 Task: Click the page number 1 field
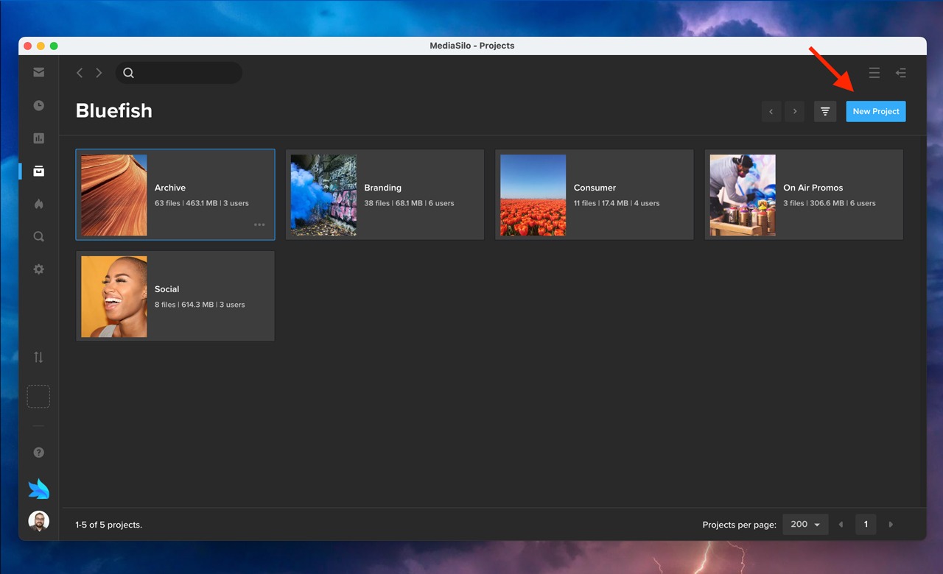[866, 525]
